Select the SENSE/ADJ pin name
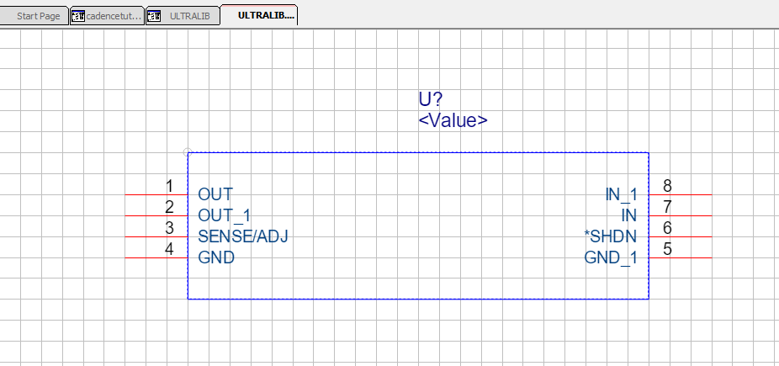 coord(243,236)
